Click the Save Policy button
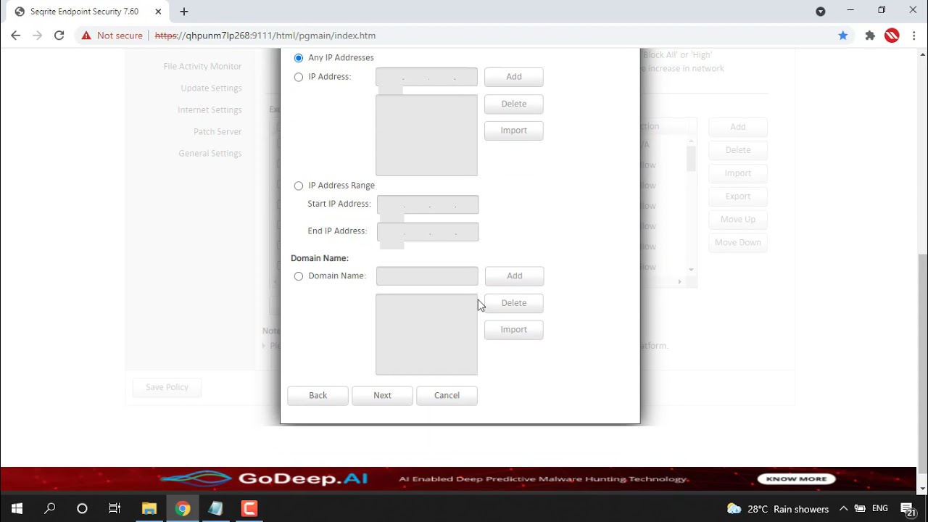Image resolution: width=928 pixels, height=522 pixels. pyautogui.click(x=167, y=387)
